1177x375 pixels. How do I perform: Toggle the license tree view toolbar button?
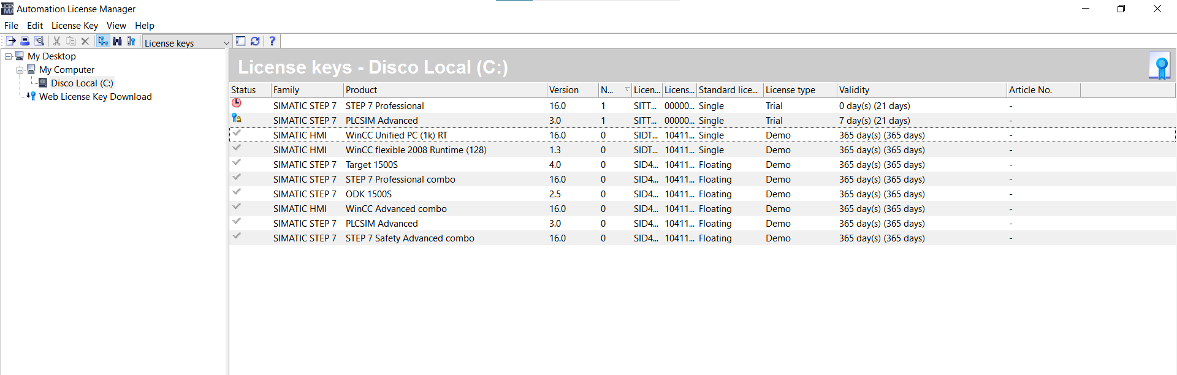coord(102,41)
